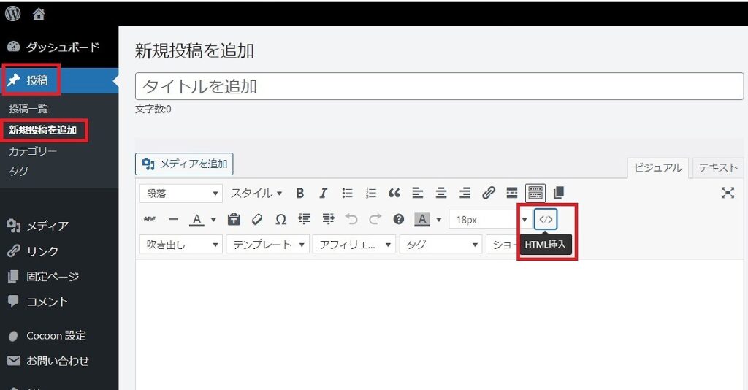Click メディアを追加 button
This screenshot has height=390, width=748.
(x=184, y=164)
